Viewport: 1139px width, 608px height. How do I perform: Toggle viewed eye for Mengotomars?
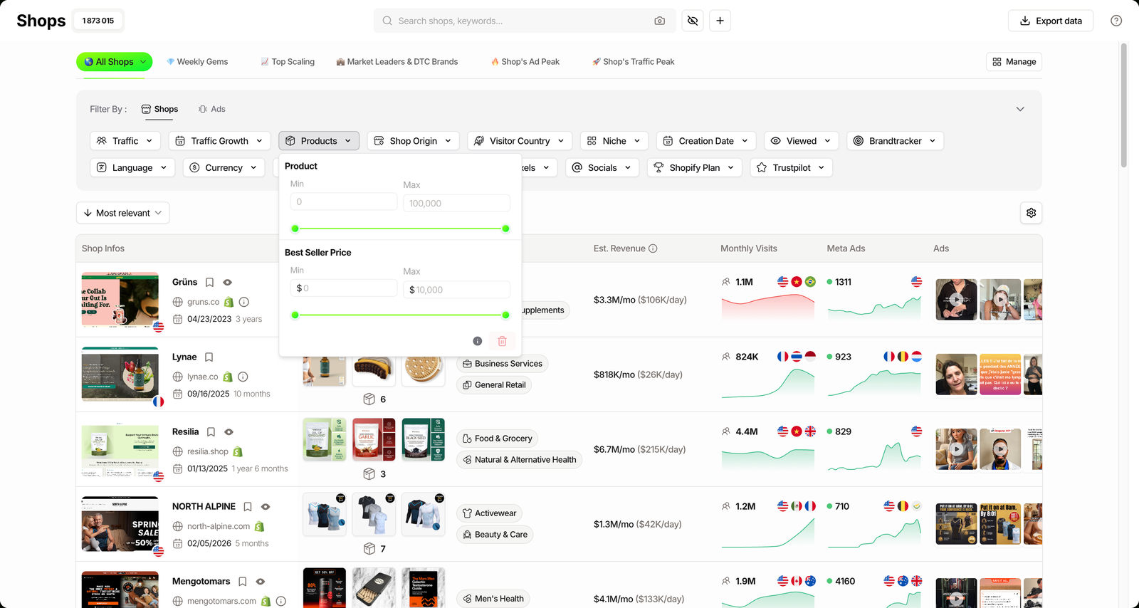point(261,581)
